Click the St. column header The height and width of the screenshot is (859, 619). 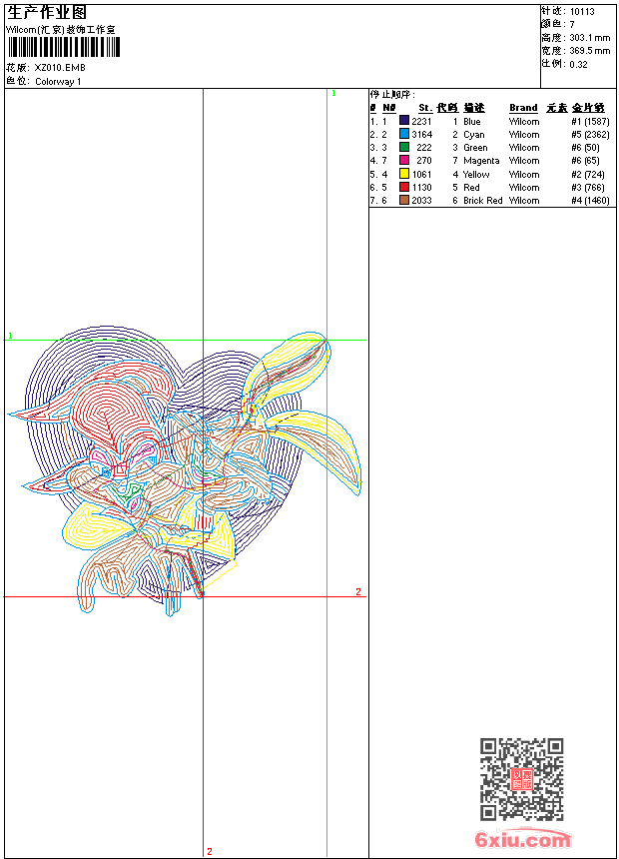(425, 108)
